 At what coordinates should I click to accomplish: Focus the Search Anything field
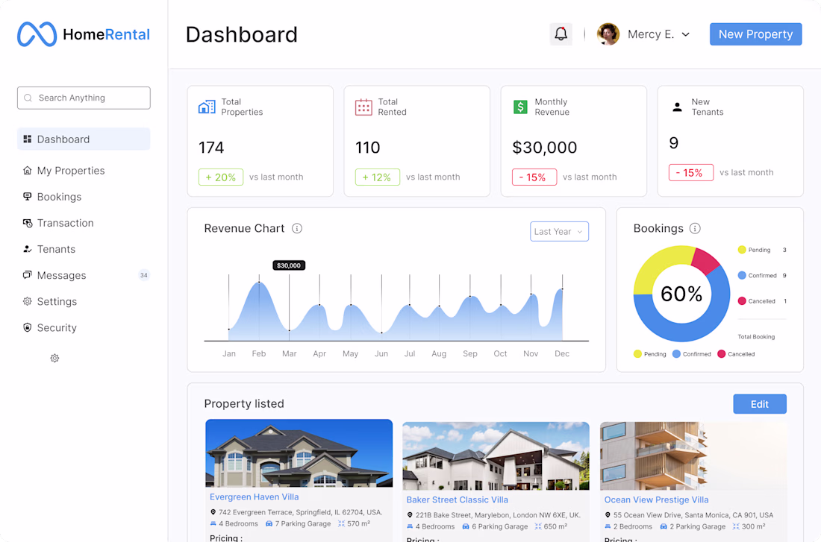point(84,98)
